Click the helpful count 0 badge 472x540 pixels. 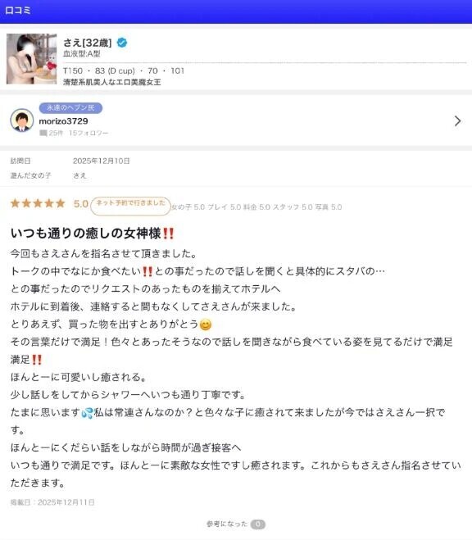(x=258, y=524)
